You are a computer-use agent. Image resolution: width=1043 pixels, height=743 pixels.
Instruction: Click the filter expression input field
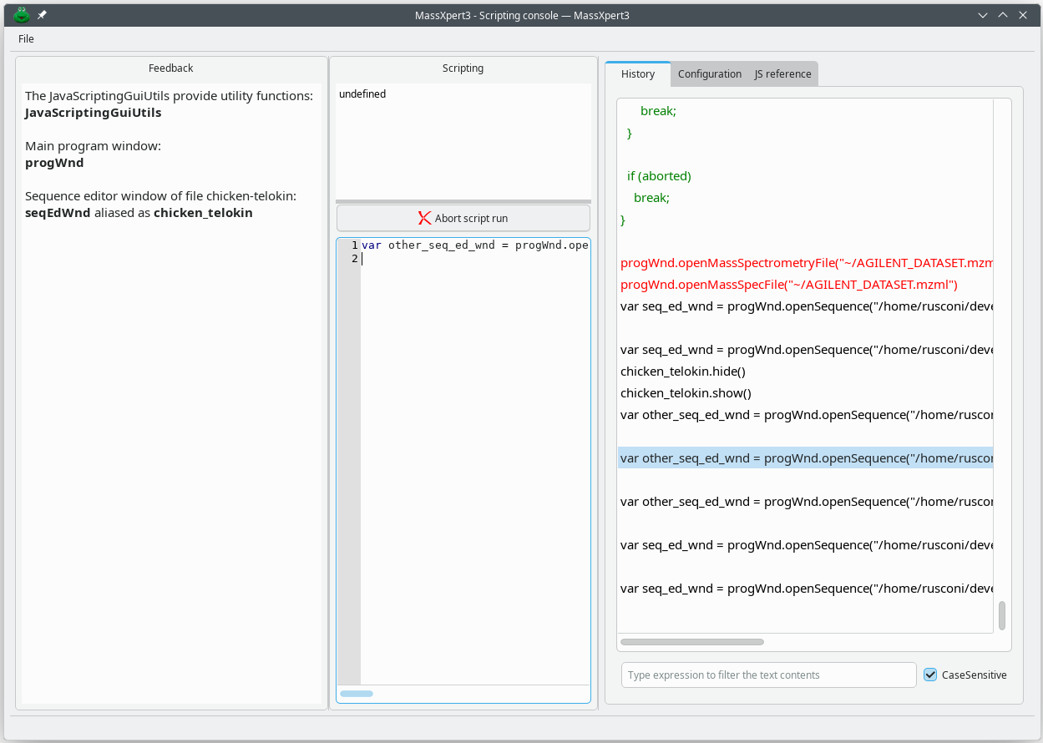pyautogui.click(x=768, y=675)
